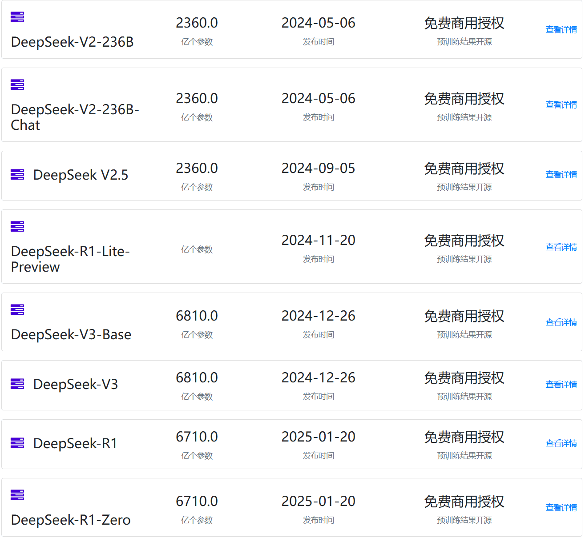Select the DeepSeek-V3 model name
The width and height of the screenshot is (585, 538).
coord(75,384)
